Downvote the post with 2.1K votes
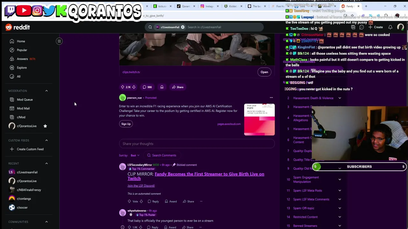 click(134, 87)
